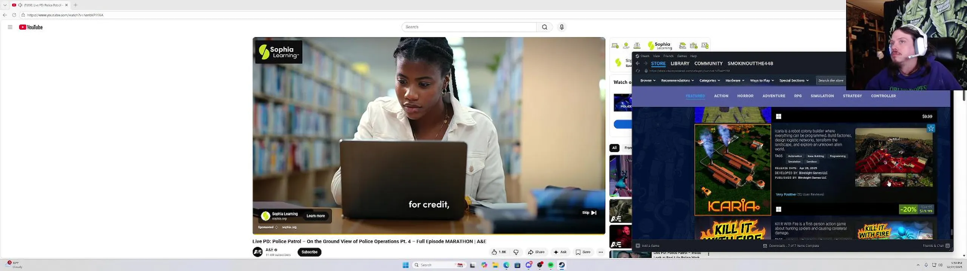This screenshot has height=271, width=967.
Task: Click Add a Game in Steam footer
Action: 647,246
